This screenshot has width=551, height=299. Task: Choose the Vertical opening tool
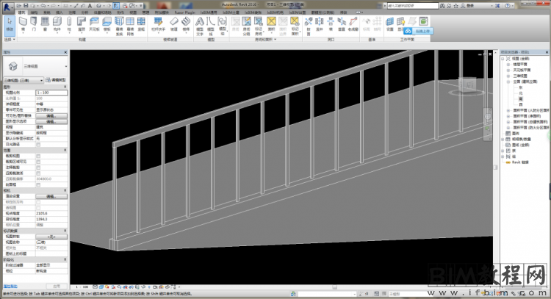click(342, 24)
